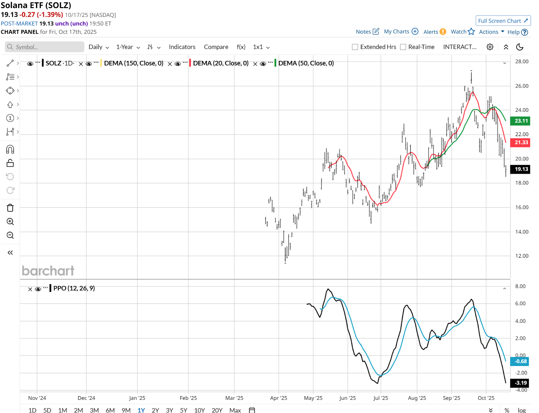Click the lock drawings icon
This screenshot has height=413, width=539.
(10, 163)
